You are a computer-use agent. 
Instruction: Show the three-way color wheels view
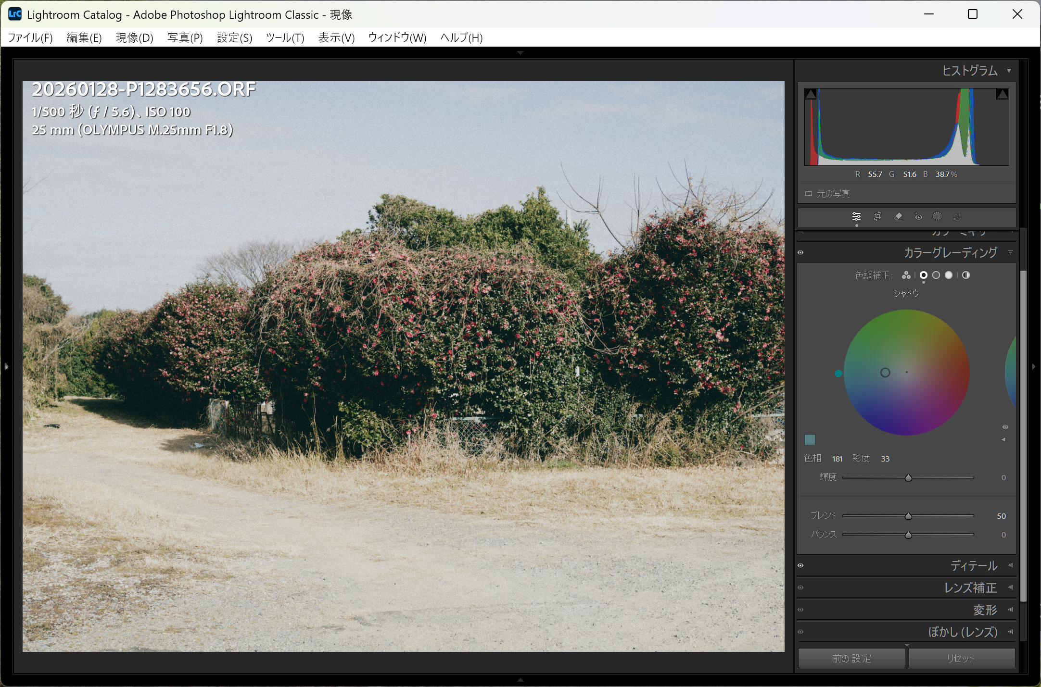click(906, 275)
